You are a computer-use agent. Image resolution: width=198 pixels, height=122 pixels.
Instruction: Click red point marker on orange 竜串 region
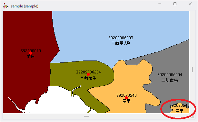(126, 98)
